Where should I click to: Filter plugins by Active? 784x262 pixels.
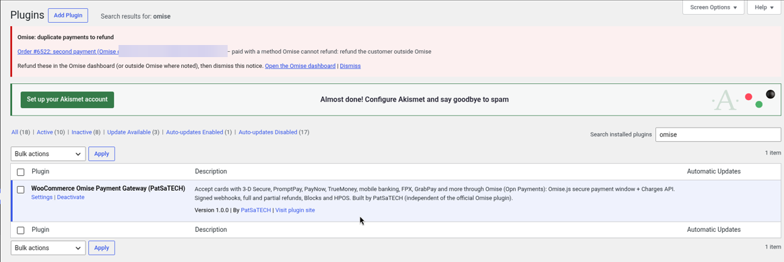(x=44, y=132)
